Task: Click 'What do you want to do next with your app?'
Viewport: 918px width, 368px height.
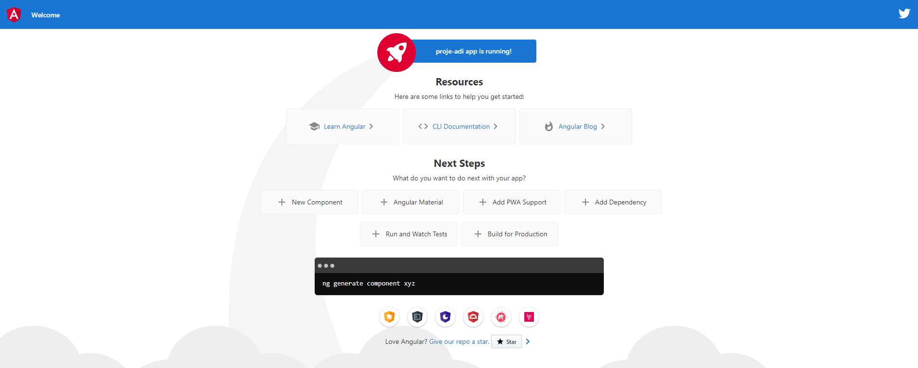Action: [459, 178]
